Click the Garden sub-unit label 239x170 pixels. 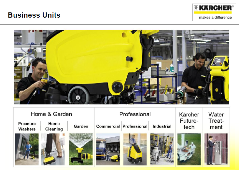[x=81, y=126]
